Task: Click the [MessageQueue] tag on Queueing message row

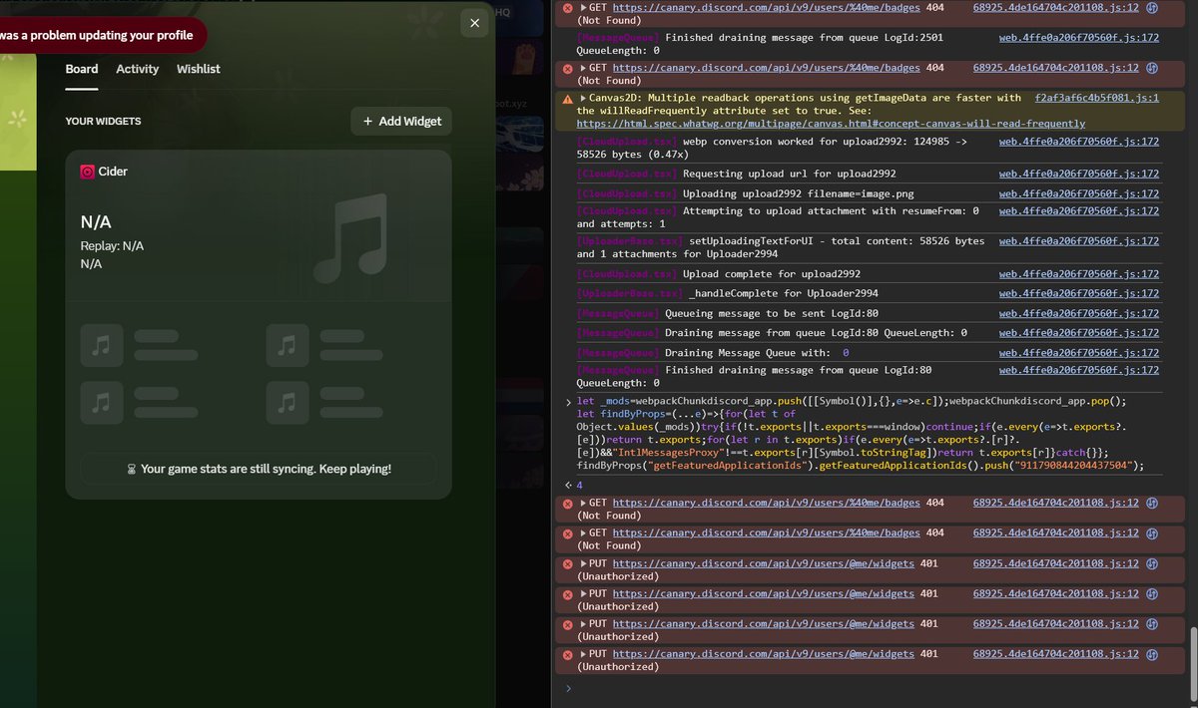Action: (618, 313)
